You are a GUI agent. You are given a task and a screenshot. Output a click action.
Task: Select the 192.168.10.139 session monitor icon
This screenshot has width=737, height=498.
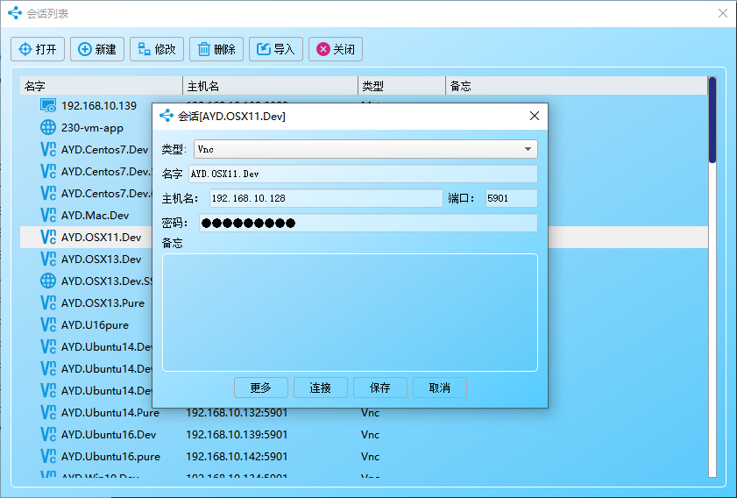[48, 105]
